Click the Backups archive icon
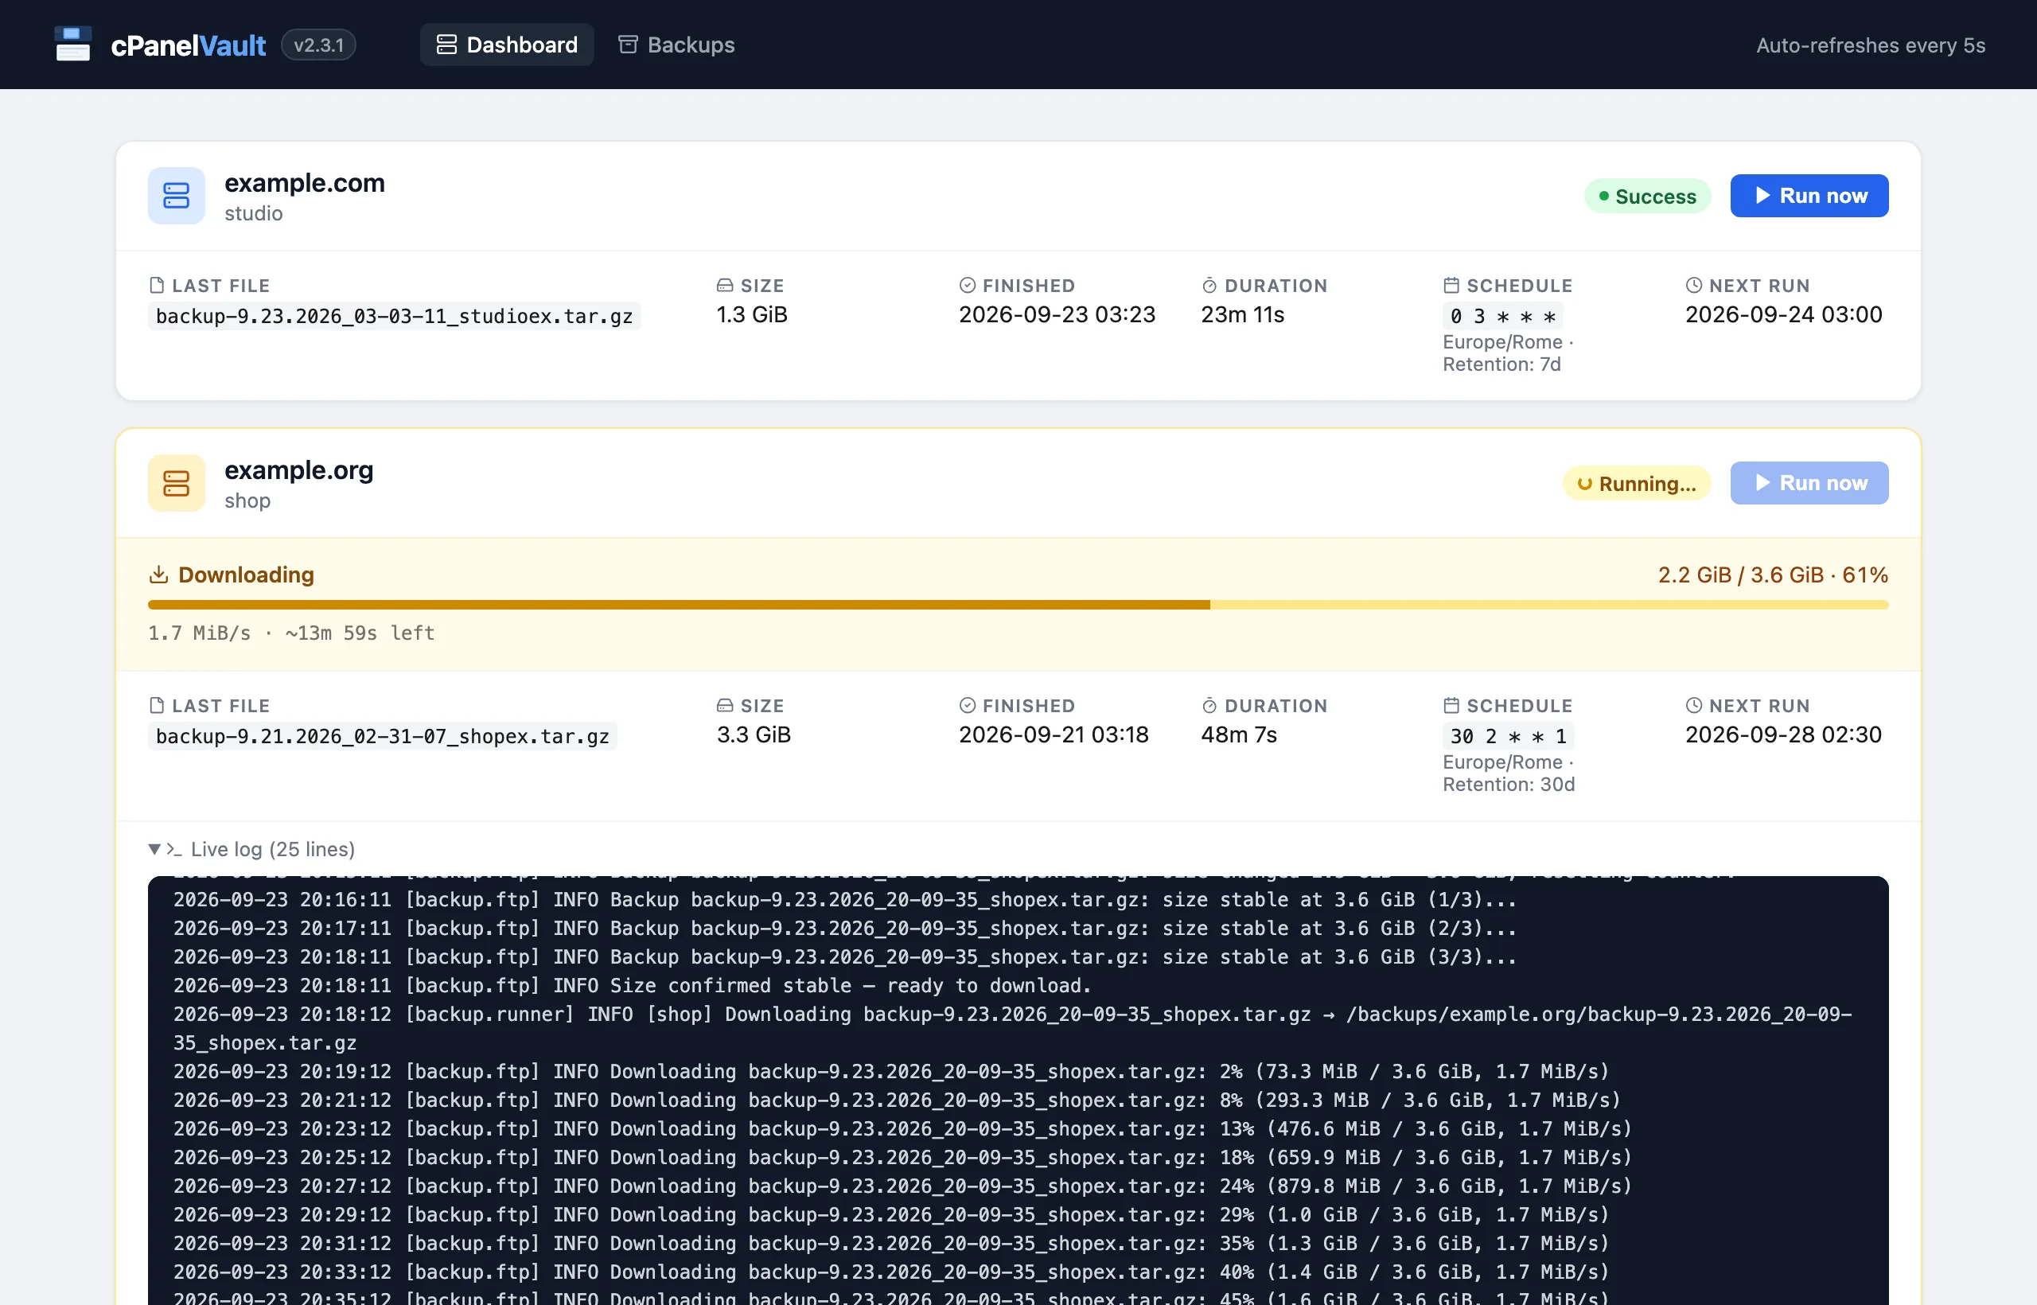2037x1305 pixels. 628,45
